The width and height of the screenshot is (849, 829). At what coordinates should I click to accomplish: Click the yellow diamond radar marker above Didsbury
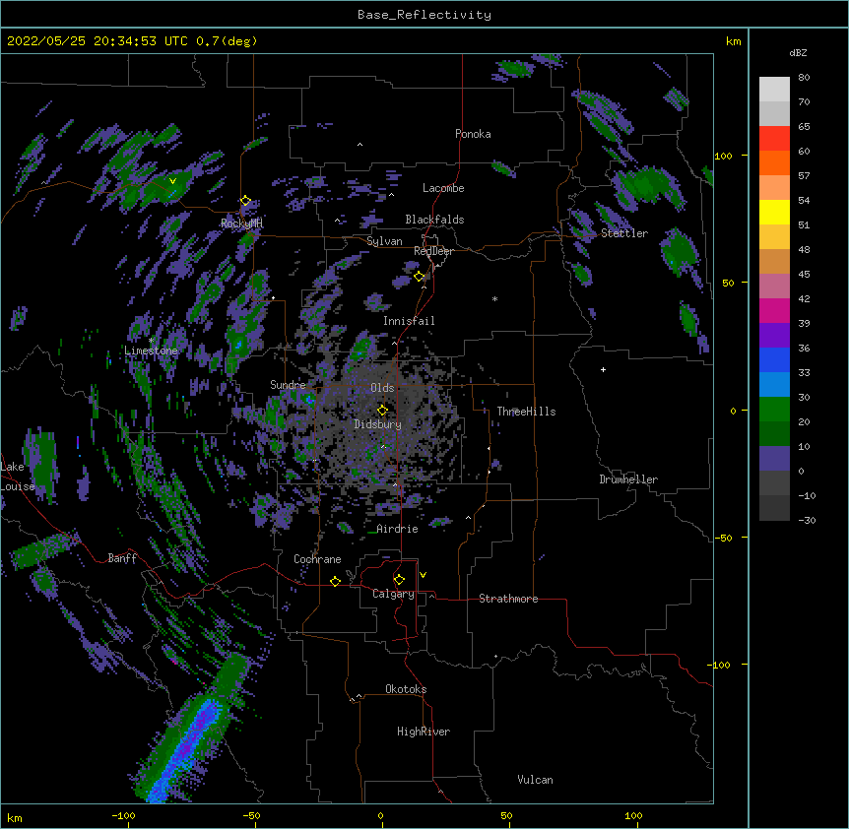point(382,411)
